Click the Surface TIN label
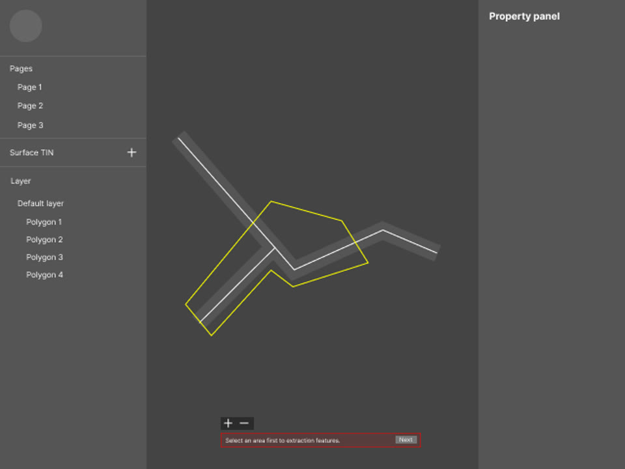625x469 pixels. 31,152
